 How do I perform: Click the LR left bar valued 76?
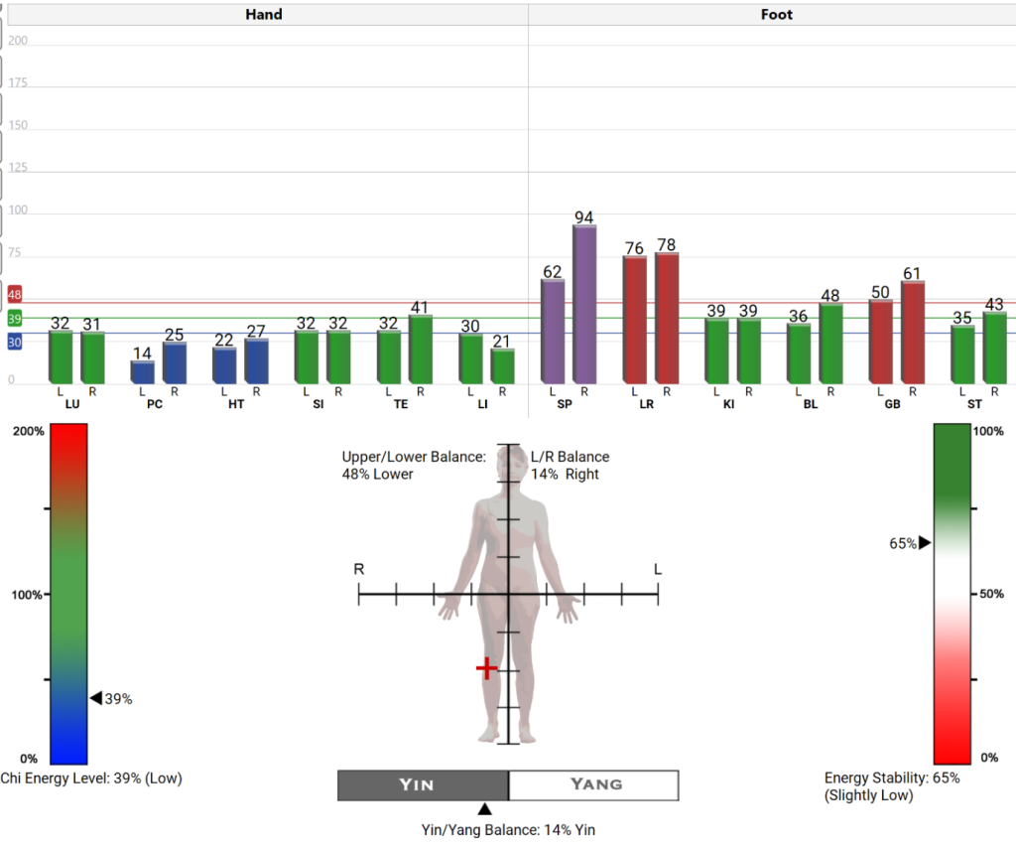point(634,320)
